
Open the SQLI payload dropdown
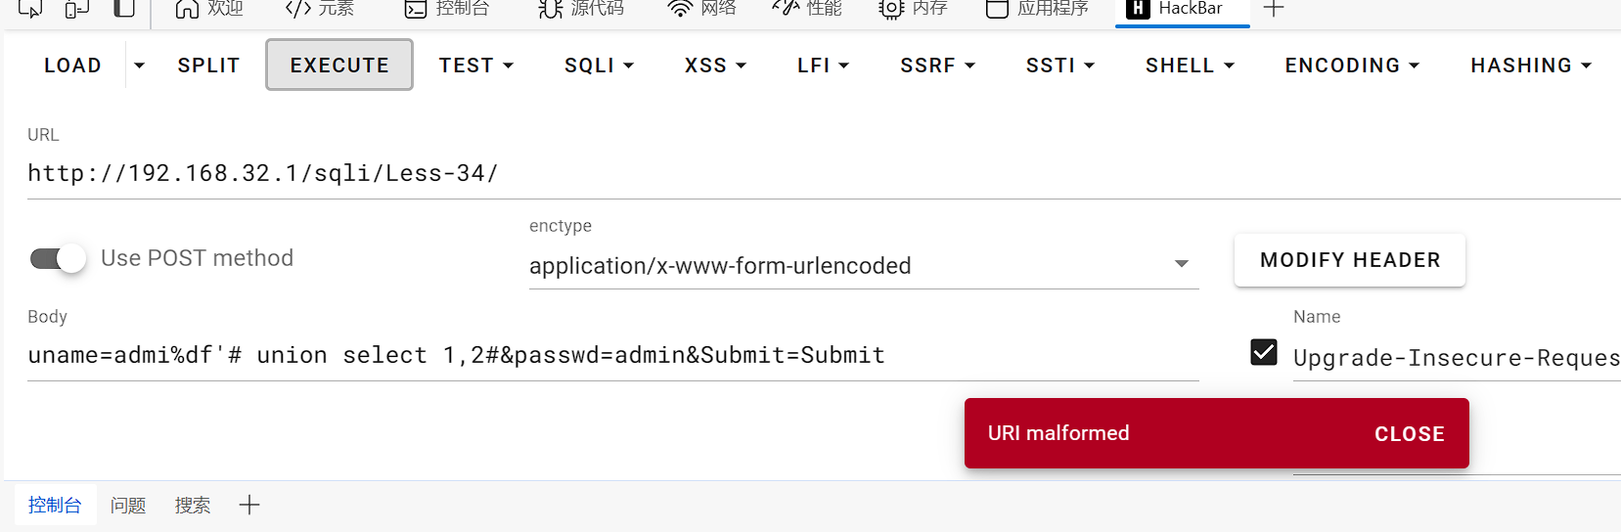click(599, 66)
